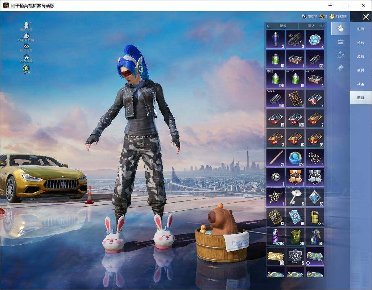Select the unlabeled green paint can with count 10
Viewport: 372px width, 290px height.
(276, 59)
